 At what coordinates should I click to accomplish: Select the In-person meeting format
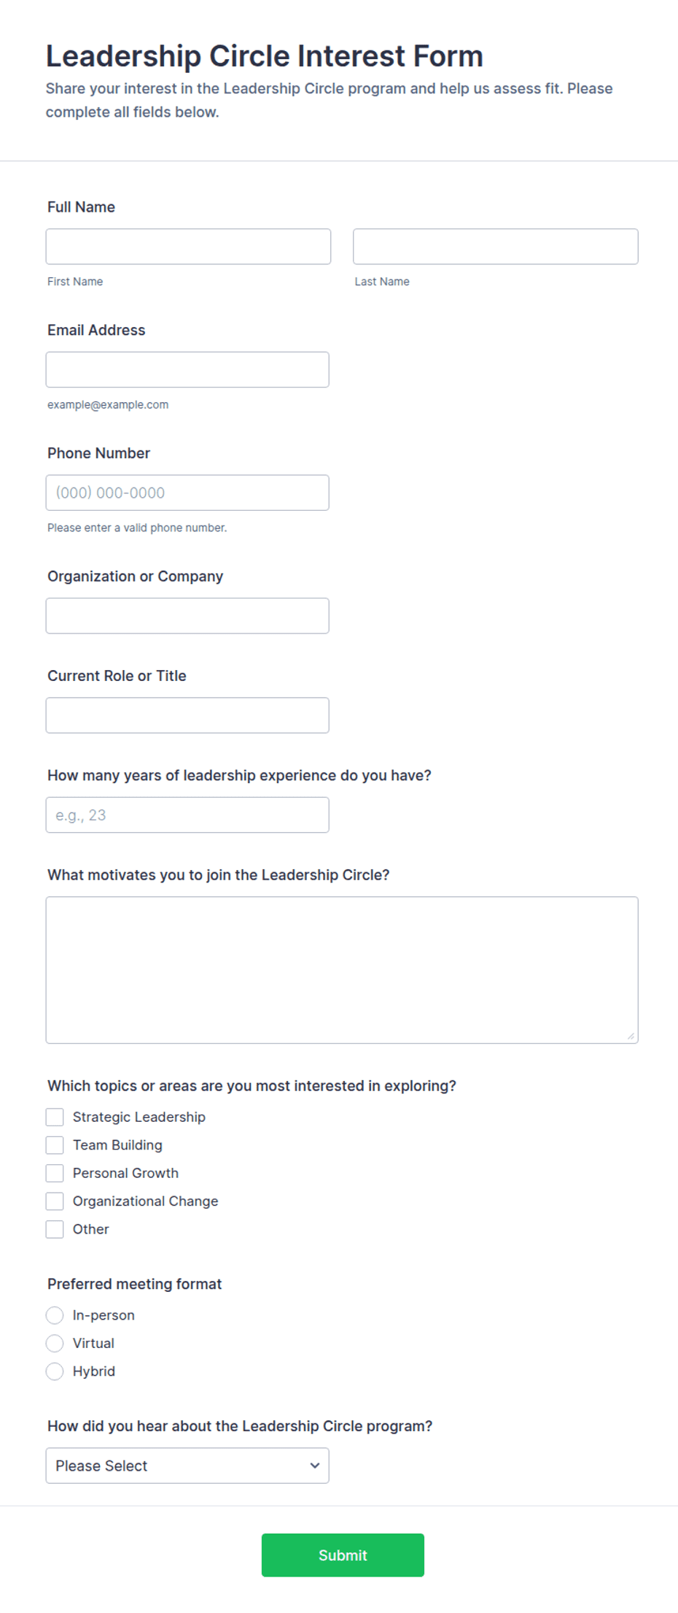[x=55, y=1316]
